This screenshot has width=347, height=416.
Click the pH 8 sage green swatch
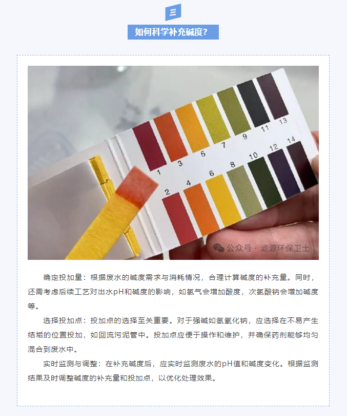[245, 192]
